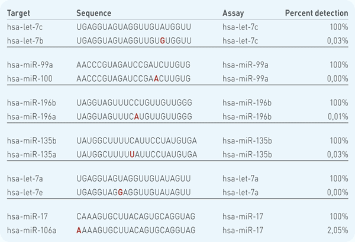Click the red G in hsa-let-7e sequence
Screen dimensions: 355x242
[121, 193]
